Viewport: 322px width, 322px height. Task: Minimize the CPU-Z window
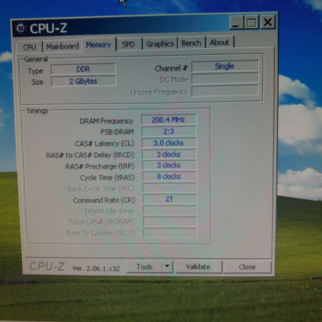(237, 23)
